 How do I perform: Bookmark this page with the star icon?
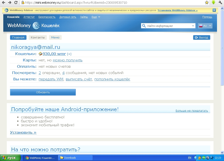tap(207, 2)
